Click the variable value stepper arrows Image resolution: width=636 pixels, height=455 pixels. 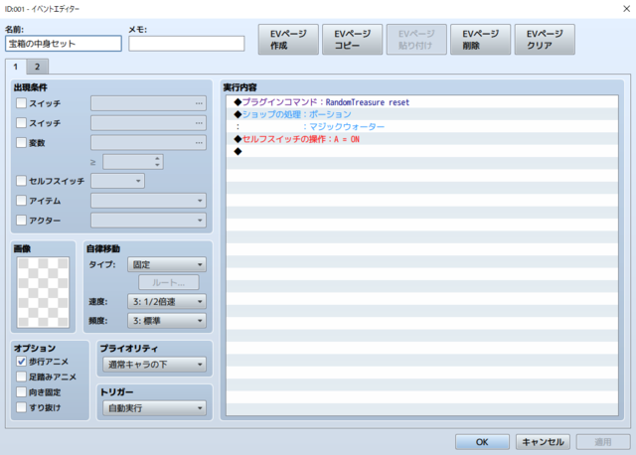tap(157, 162)
